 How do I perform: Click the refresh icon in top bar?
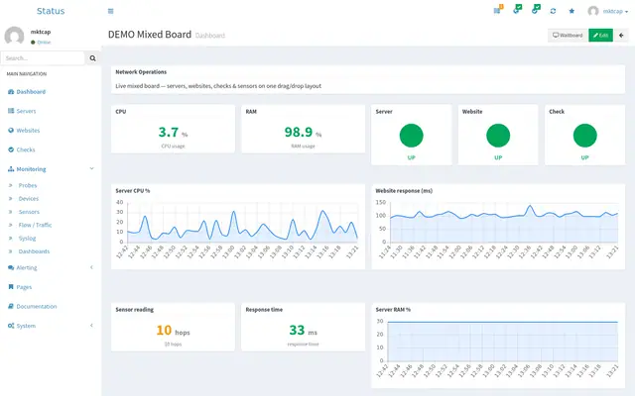click(553, 11)
